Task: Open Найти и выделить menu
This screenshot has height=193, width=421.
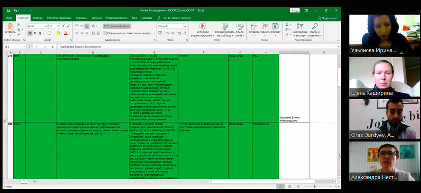Action: [x=315, y=30]
